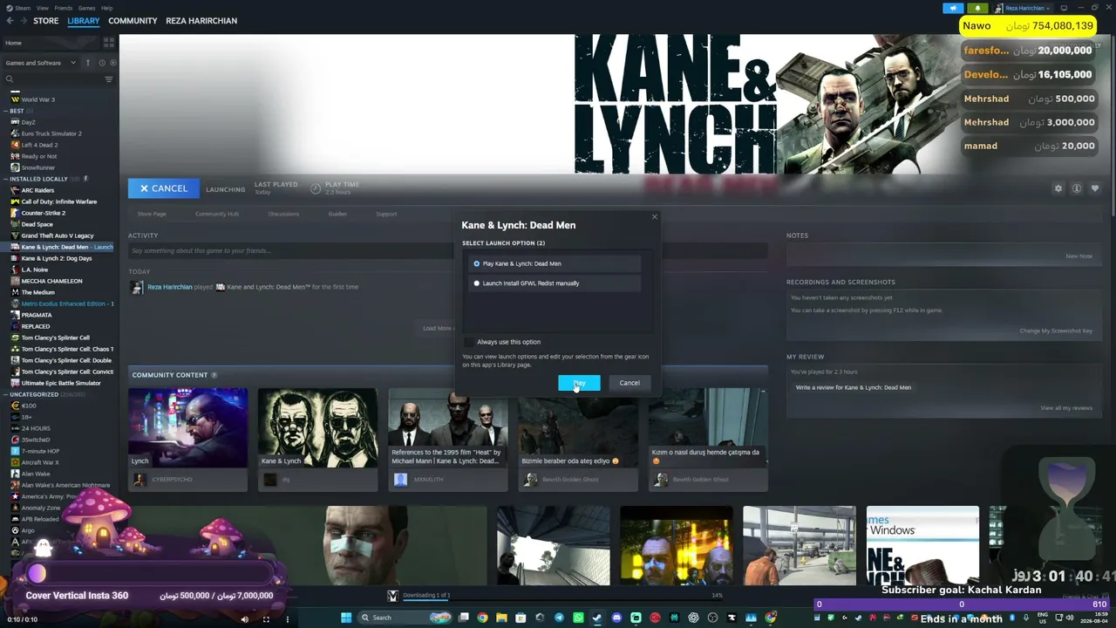1116x628 pixels.
Task: Click 'Change My Screenshot Key' link
Action: [x=1056, y=331]
